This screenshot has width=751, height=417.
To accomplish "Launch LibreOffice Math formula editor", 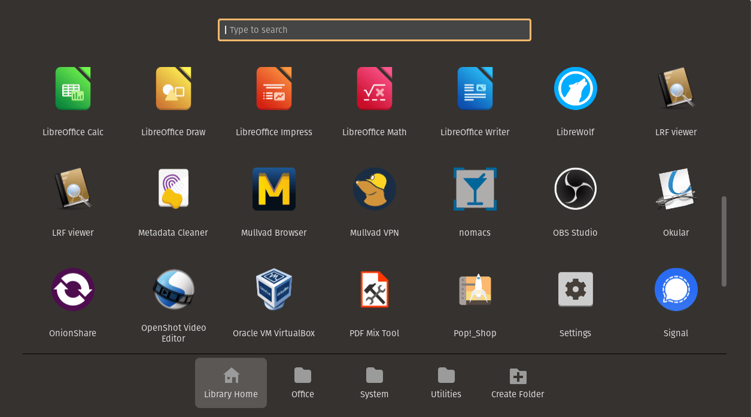I will click(x=375, y=89).
